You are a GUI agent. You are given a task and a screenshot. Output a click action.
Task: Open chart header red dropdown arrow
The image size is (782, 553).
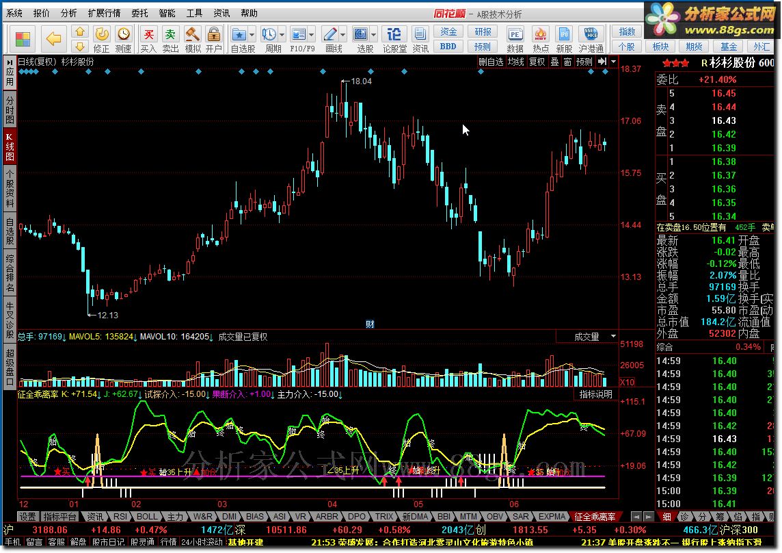click(x=613, y=62)
